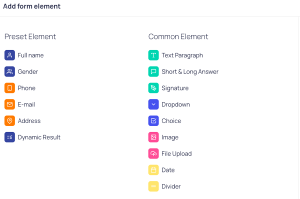
Task: Click the yellow Divider icon
Action: [153, 186]
